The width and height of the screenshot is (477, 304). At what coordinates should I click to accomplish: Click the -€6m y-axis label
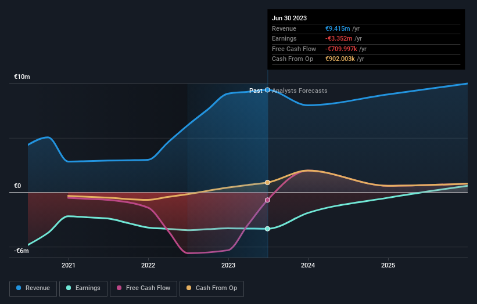point(21,251)
